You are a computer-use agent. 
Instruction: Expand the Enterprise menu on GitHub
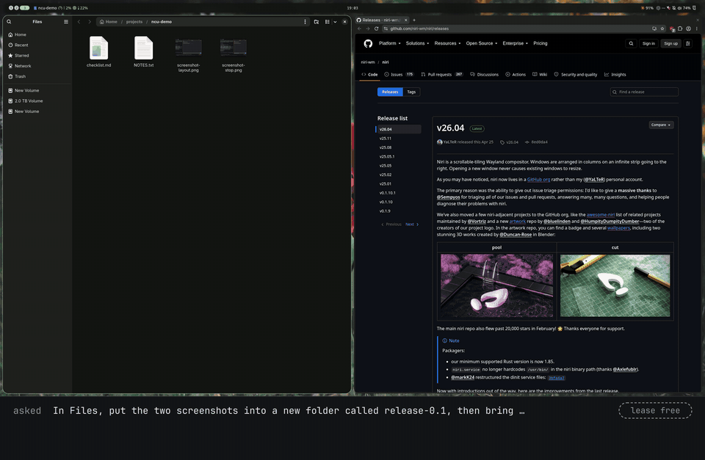(x=515, y=43)
